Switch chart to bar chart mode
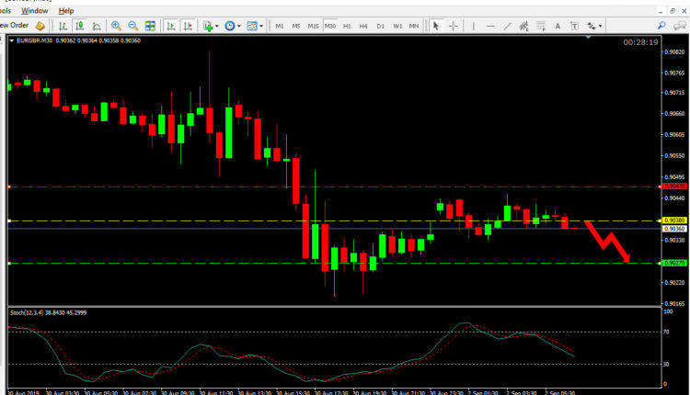690x395 pixels. coord(63,27)
